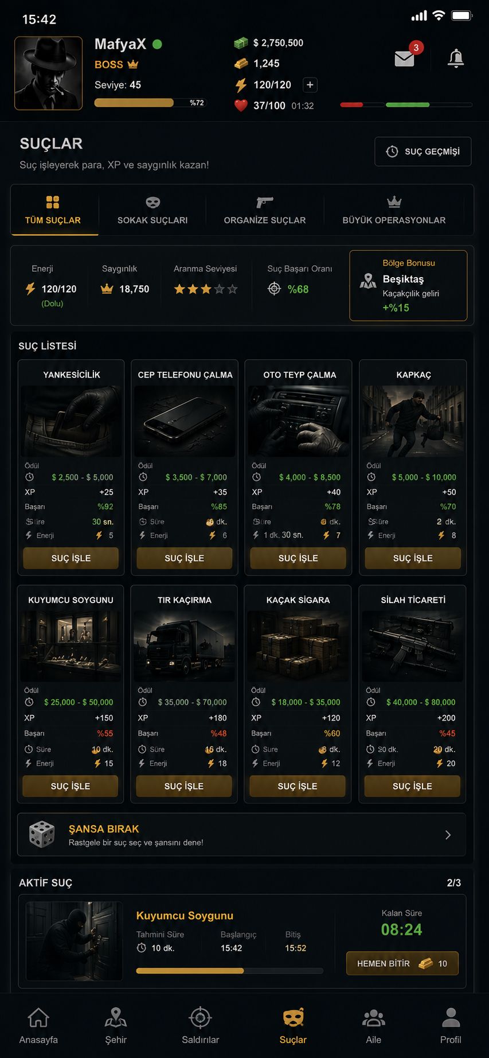
Task: Add energy with the plus icon
Action: pyautogui.click(x=310, y=85)
